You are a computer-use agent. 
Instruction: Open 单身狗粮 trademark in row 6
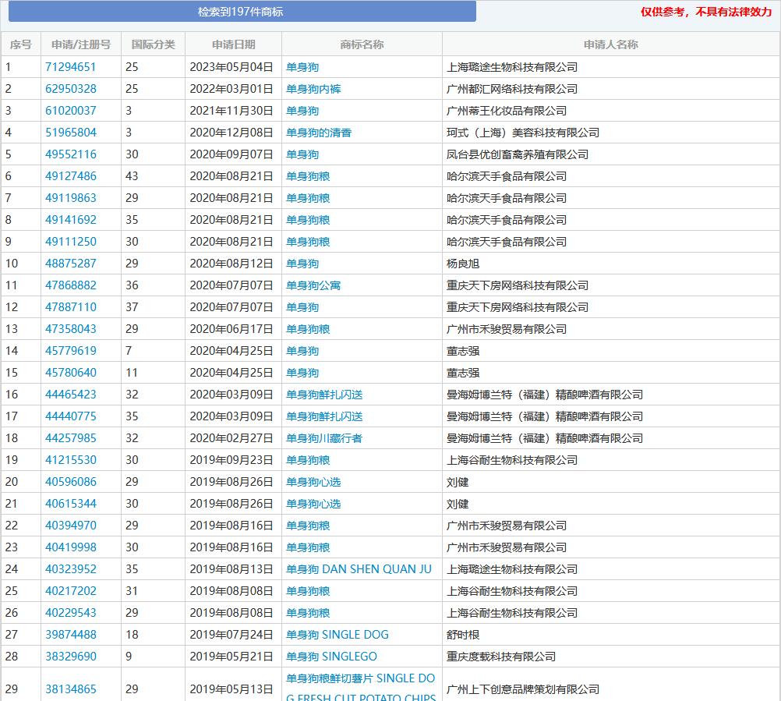click(308, 176)
